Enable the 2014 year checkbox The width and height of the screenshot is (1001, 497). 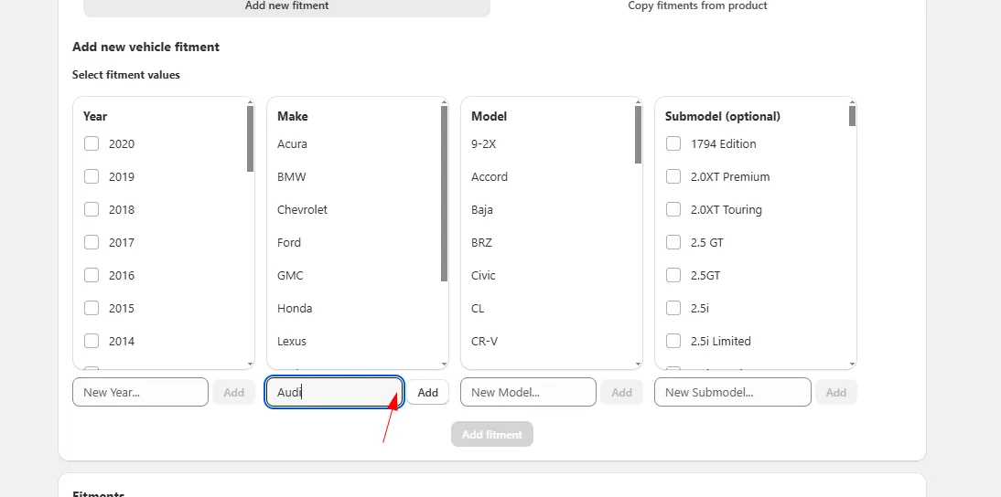(x=91, y=341)
